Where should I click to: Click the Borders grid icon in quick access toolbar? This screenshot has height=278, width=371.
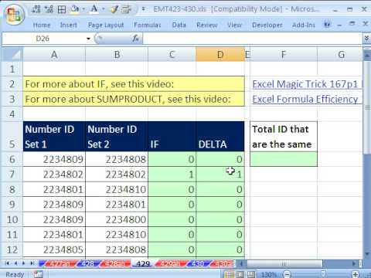62,9
